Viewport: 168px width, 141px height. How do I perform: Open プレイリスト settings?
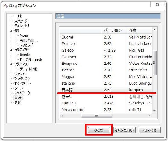(22, 79)
